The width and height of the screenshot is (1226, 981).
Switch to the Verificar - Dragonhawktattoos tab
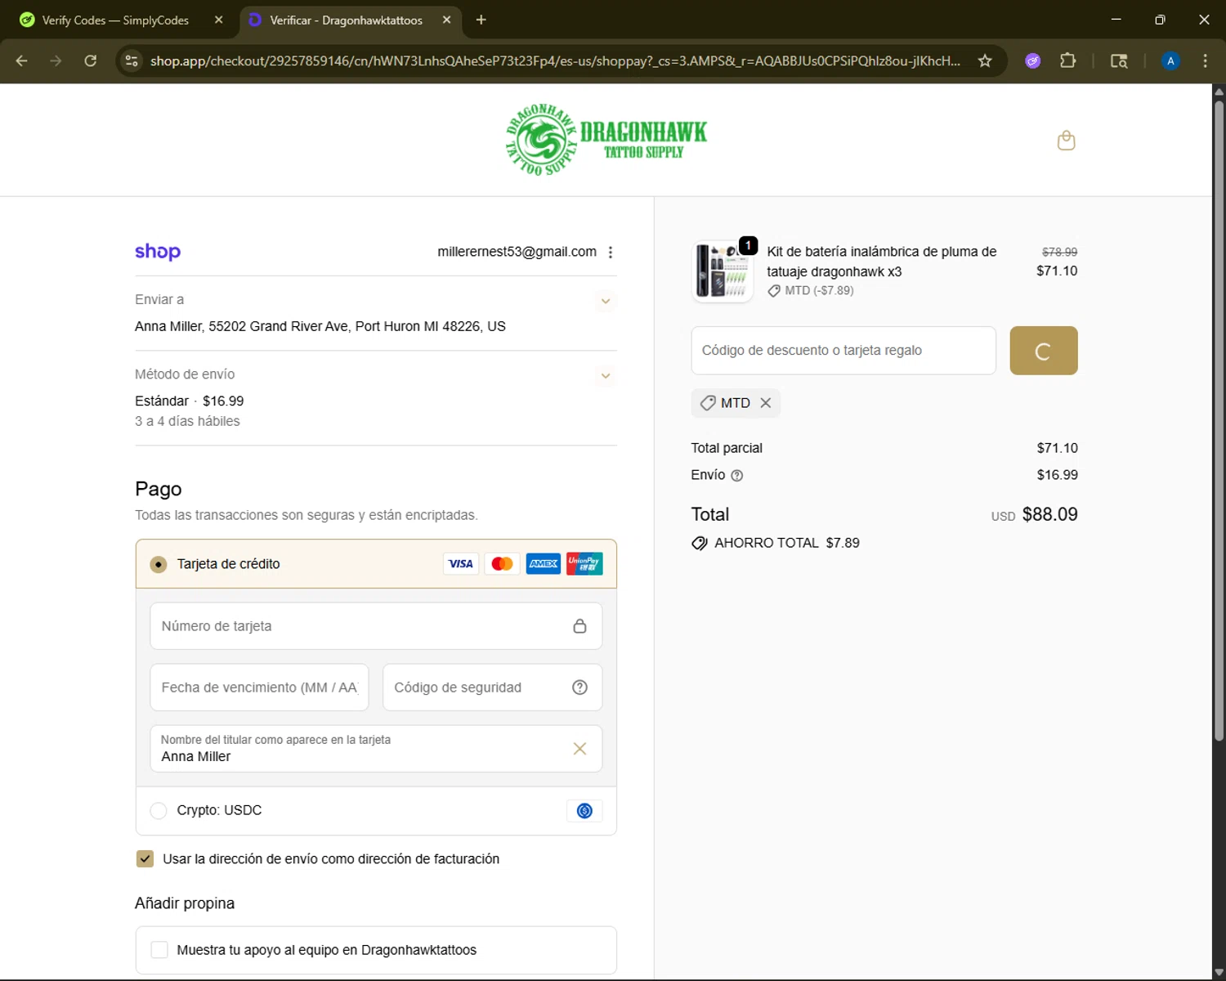click(350, 20)
